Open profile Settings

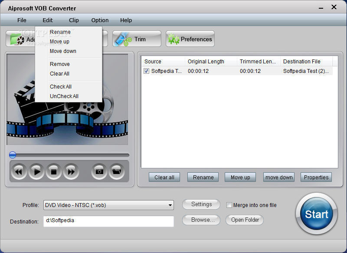201,204
